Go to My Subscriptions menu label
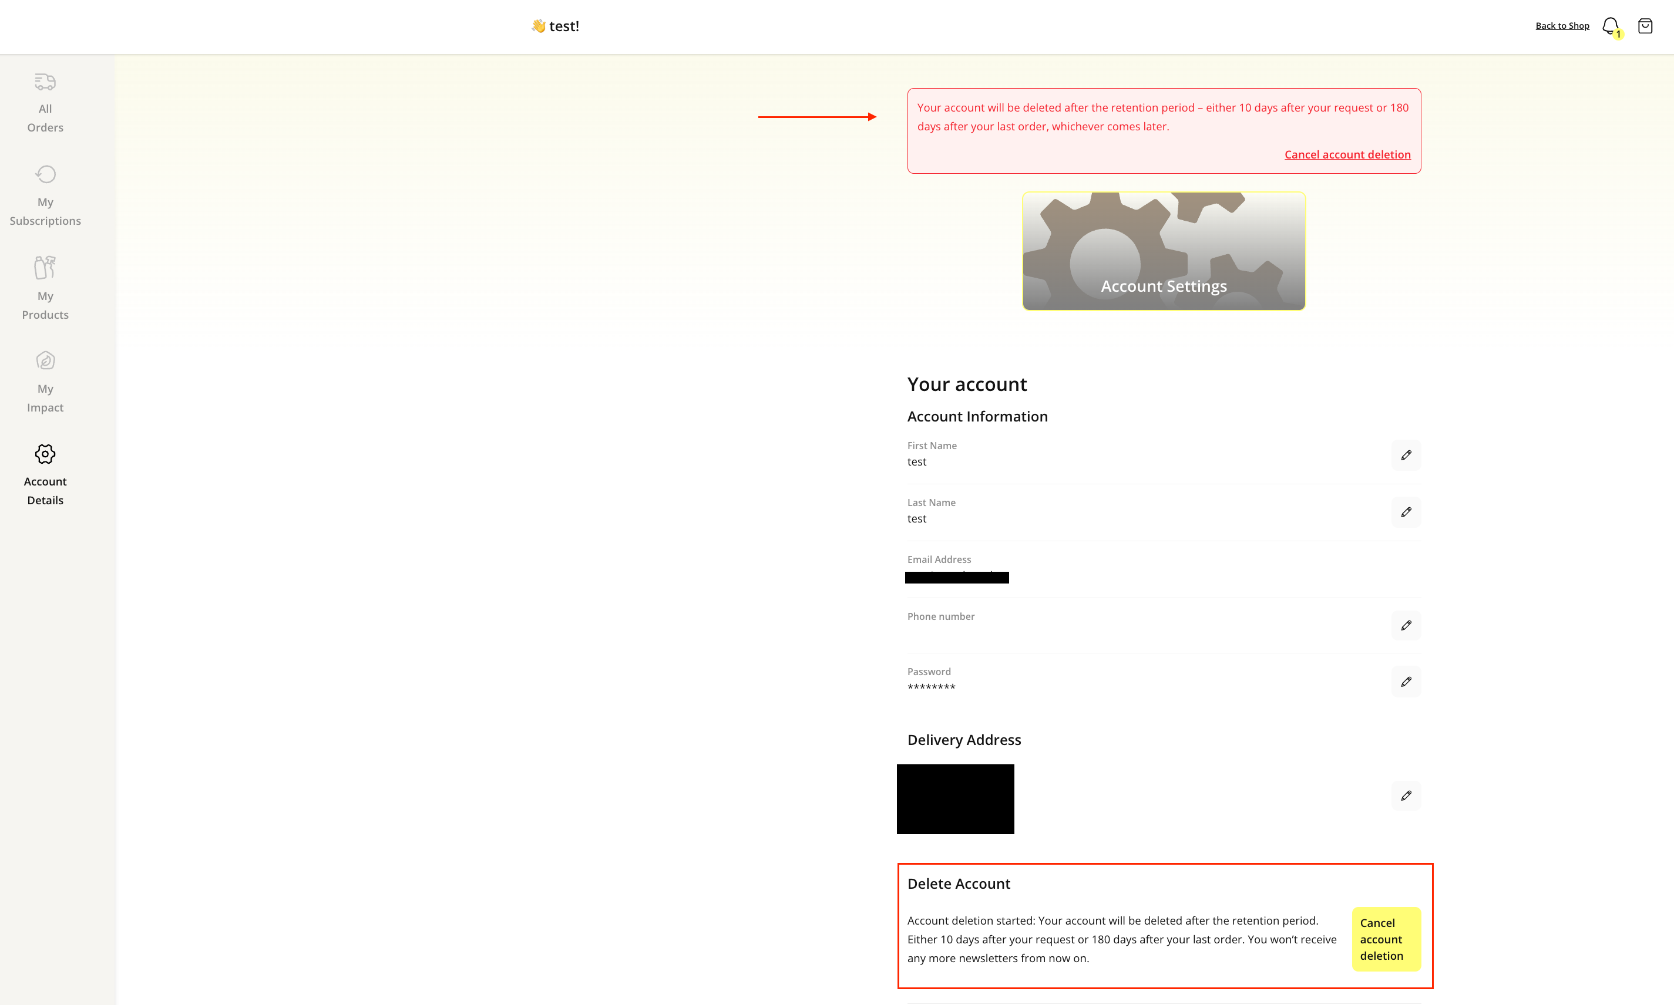This screenshot has width=1674, height=1005. pyautogui.click(x=45, y=211)
